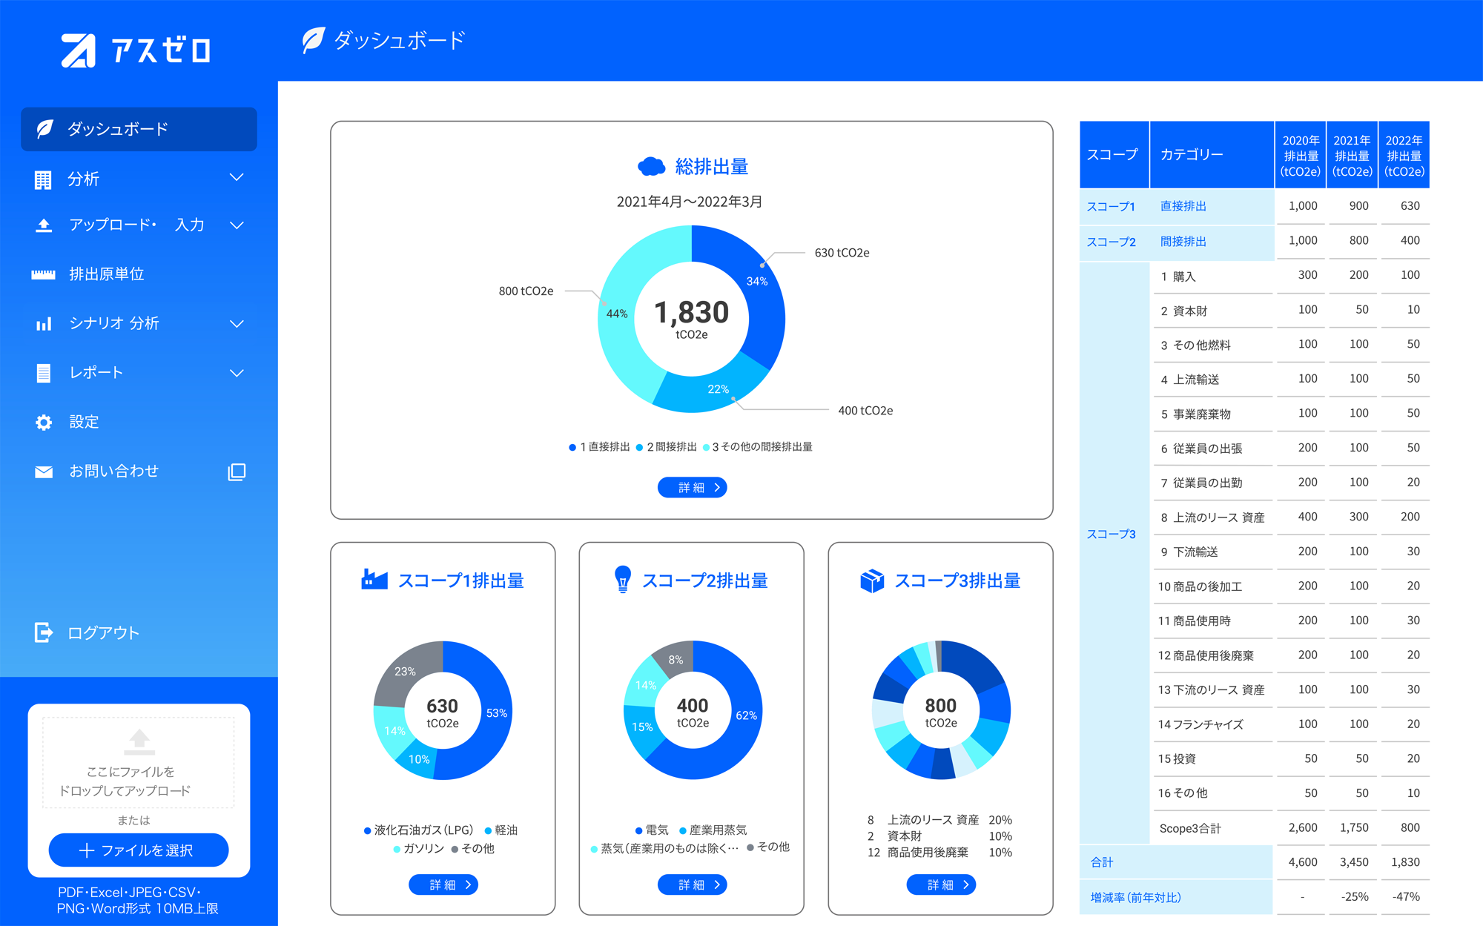Open the ダッシュボード sidebar item

(139, 129)
